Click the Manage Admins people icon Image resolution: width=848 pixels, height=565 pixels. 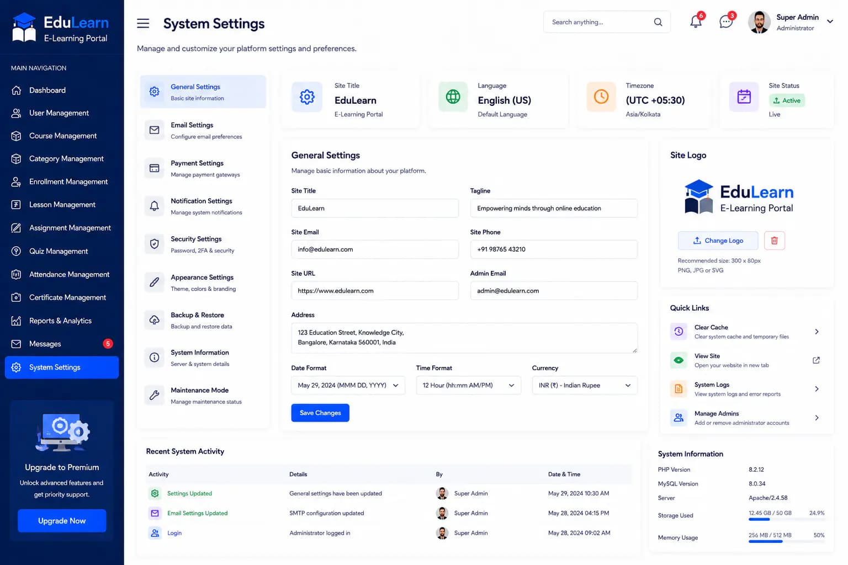click(679, 418)
